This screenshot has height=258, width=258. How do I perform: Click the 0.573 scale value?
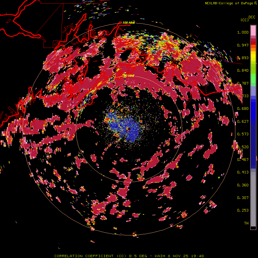point(243,134)
